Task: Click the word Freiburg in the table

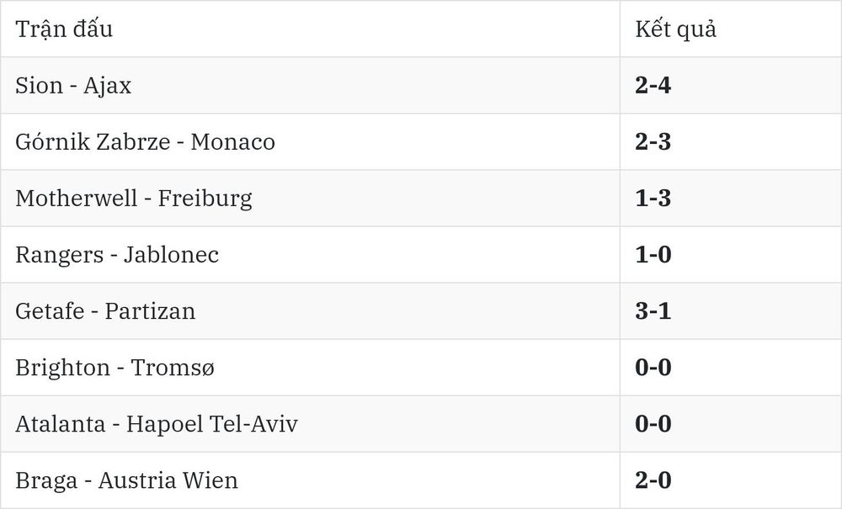Action: 205,199
